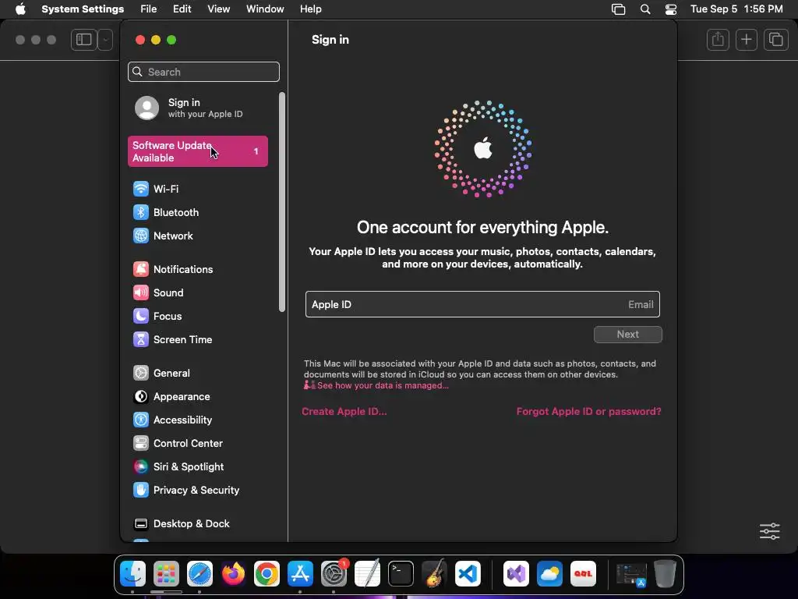Click the sidebar scrollbar
The image size is (798, 599).
(282, 202)
